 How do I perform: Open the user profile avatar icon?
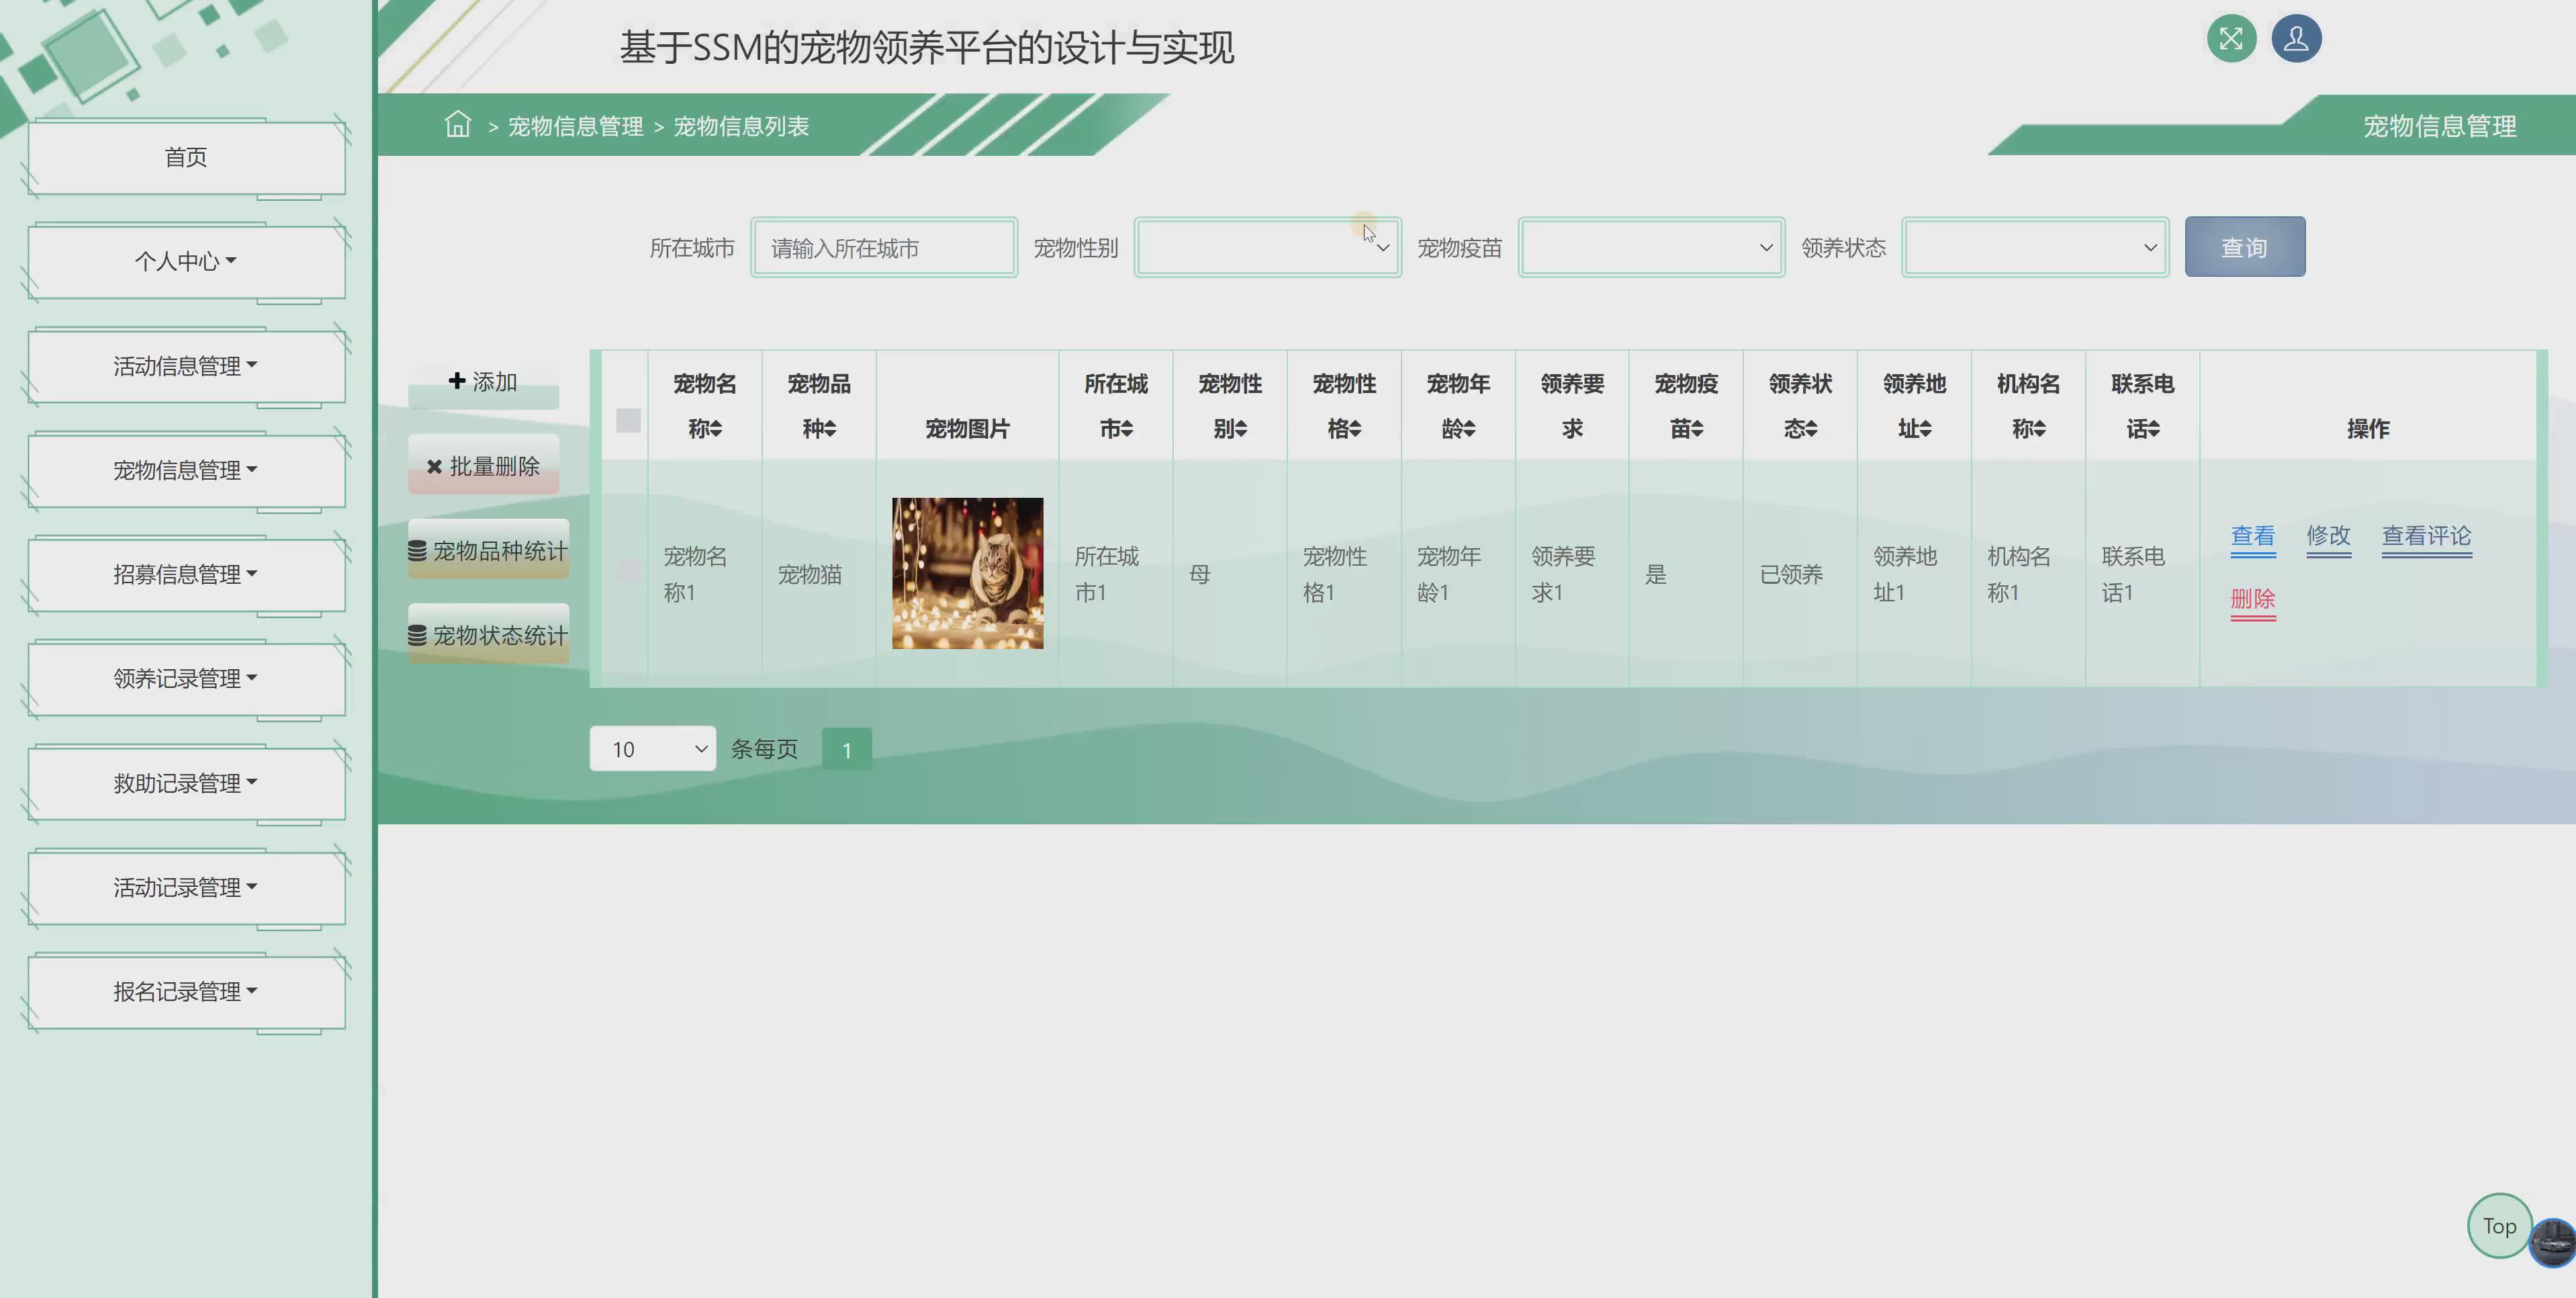click(x=2296, y=38)
